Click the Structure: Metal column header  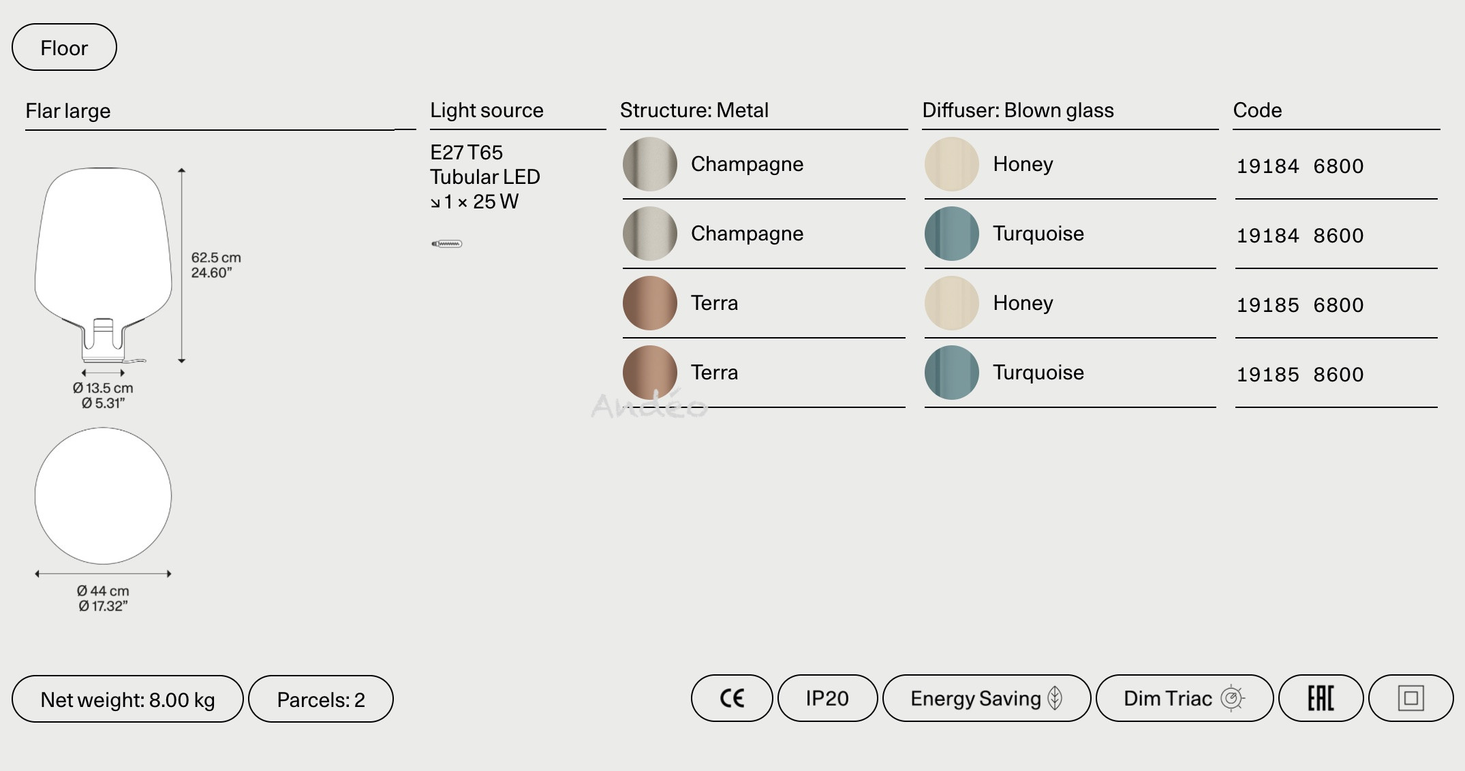point(694,110)
